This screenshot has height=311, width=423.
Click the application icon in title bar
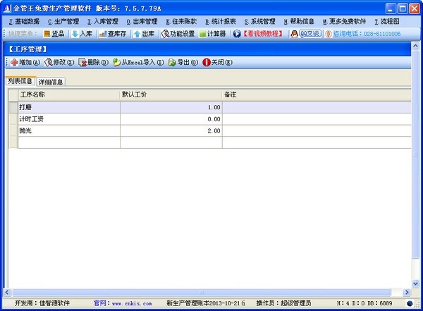pos(7,8)
